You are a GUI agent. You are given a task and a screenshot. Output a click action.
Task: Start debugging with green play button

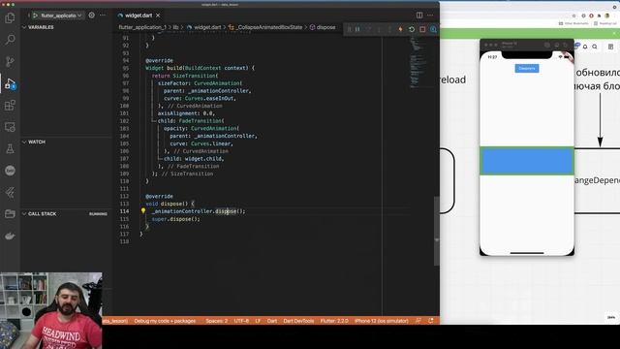coord(35,16)
